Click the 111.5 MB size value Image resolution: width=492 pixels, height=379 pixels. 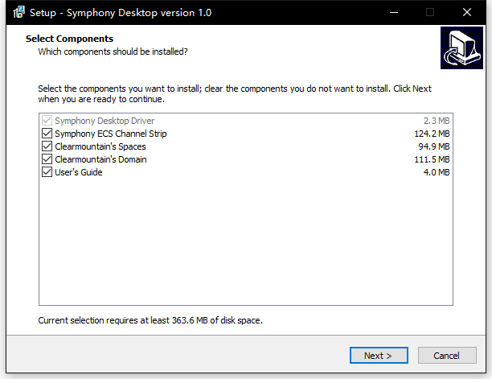click(x=432, y=159)
